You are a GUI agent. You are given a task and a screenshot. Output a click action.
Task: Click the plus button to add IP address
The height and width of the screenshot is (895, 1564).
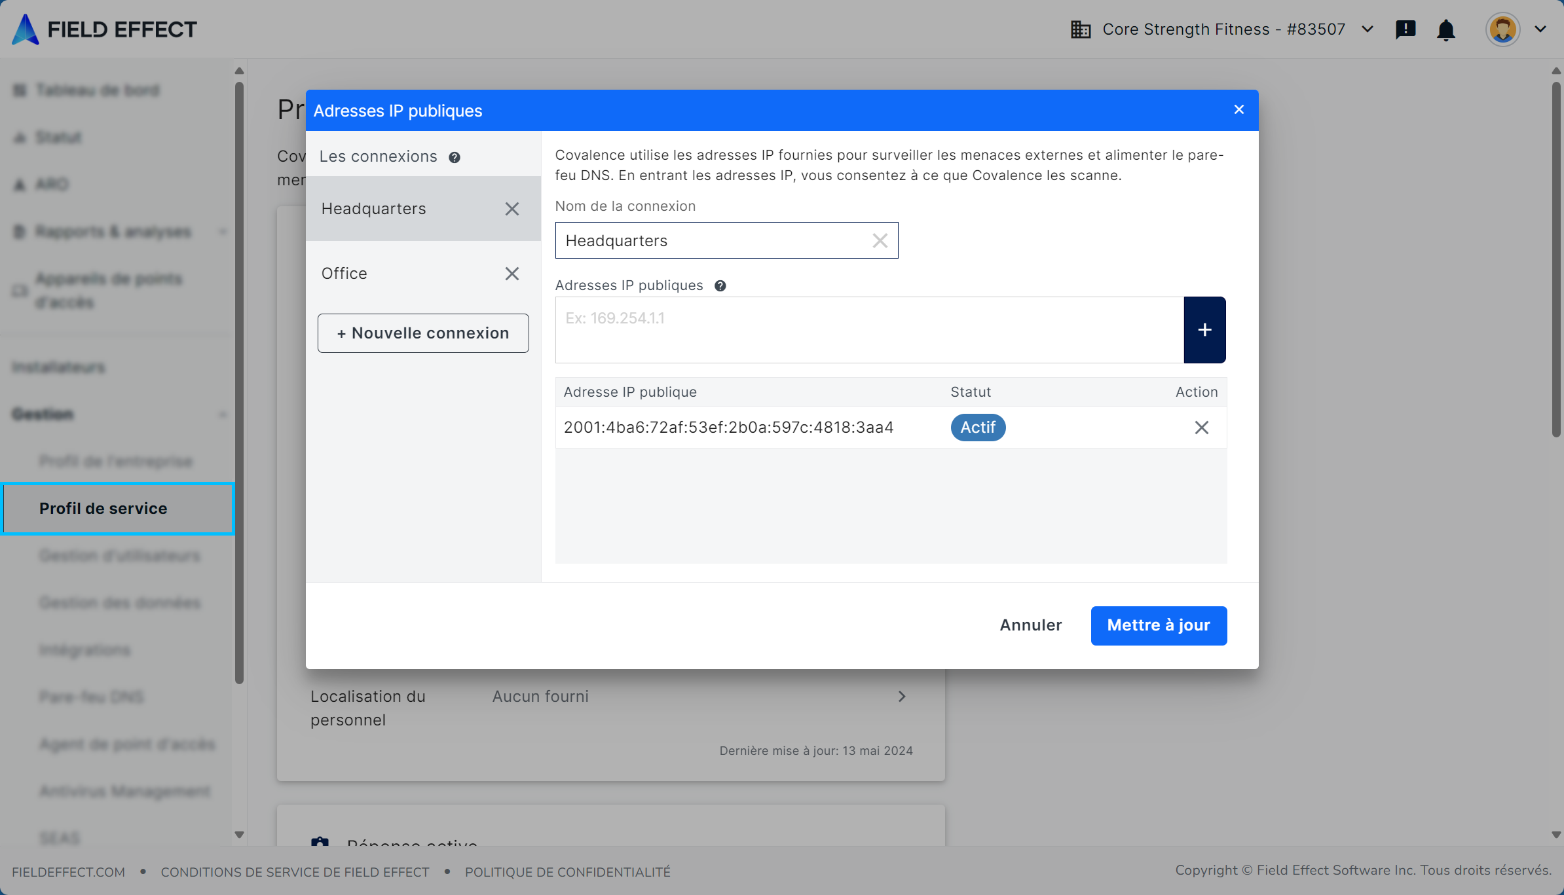tap(1204, 329)
